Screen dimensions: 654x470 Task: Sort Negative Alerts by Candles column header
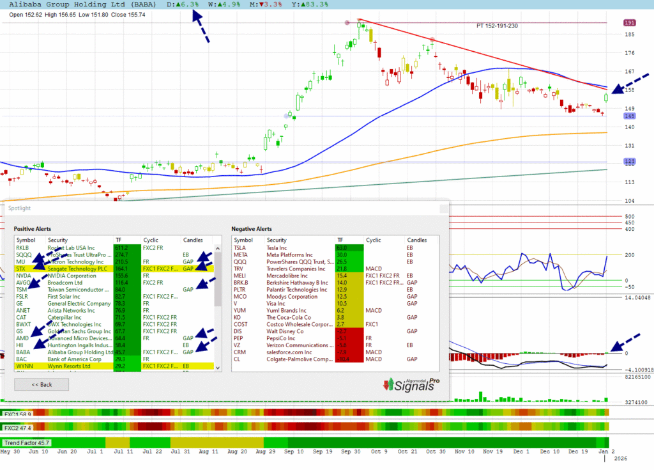pyautogui.click(x=417, y=240)
